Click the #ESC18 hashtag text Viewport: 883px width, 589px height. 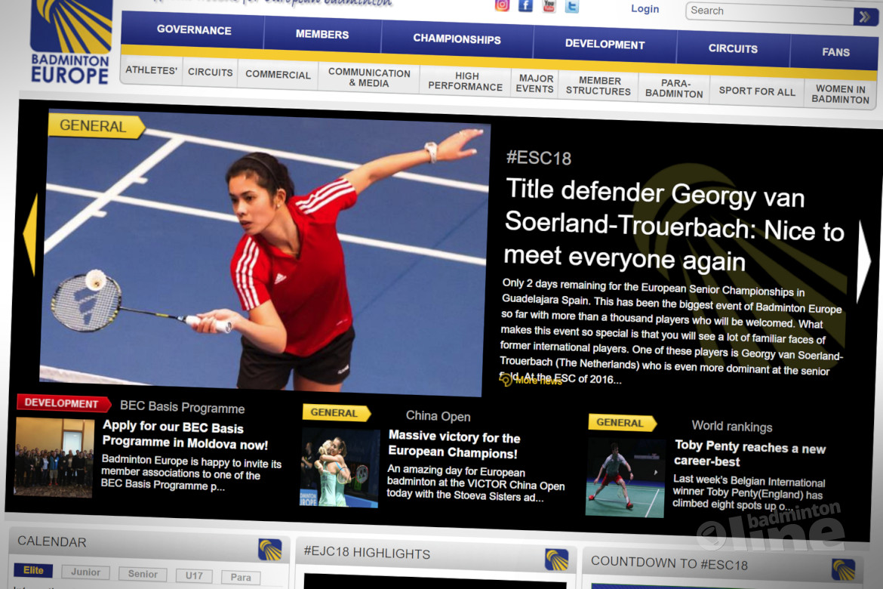tap(539, 158)
